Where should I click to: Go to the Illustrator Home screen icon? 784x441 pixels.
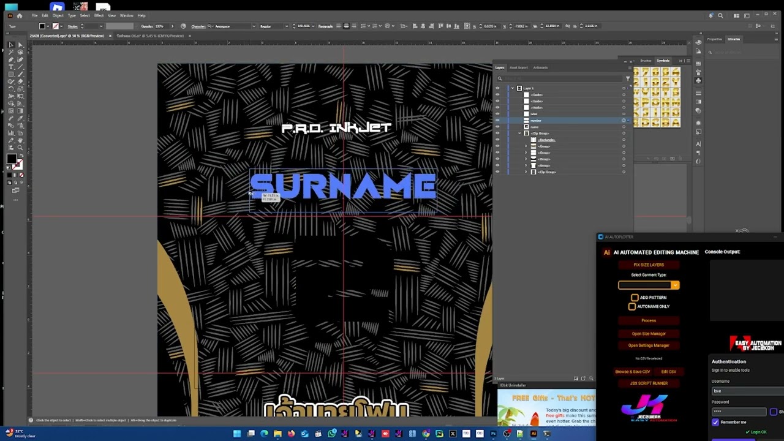(x=20, y=15)
